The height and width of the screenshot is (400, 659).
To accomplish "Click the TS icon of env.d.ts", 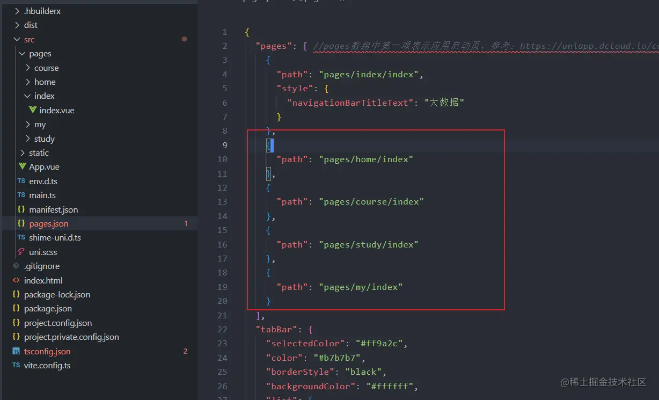I will (21, 181).
